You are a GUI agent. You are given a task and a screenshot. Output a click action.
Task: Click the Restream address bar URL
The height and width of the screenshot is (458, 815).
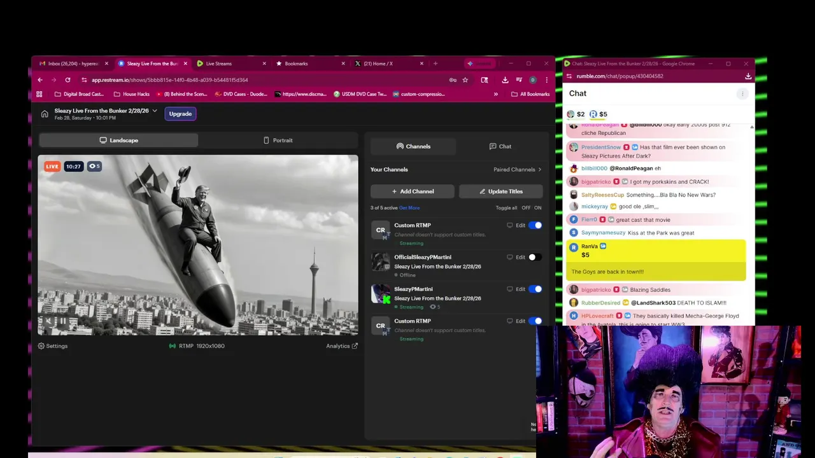[170, 80]
